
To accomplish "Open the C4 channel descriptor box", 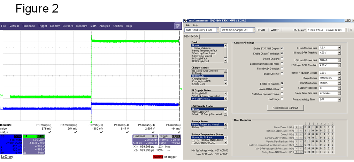I will pos(34,144).
